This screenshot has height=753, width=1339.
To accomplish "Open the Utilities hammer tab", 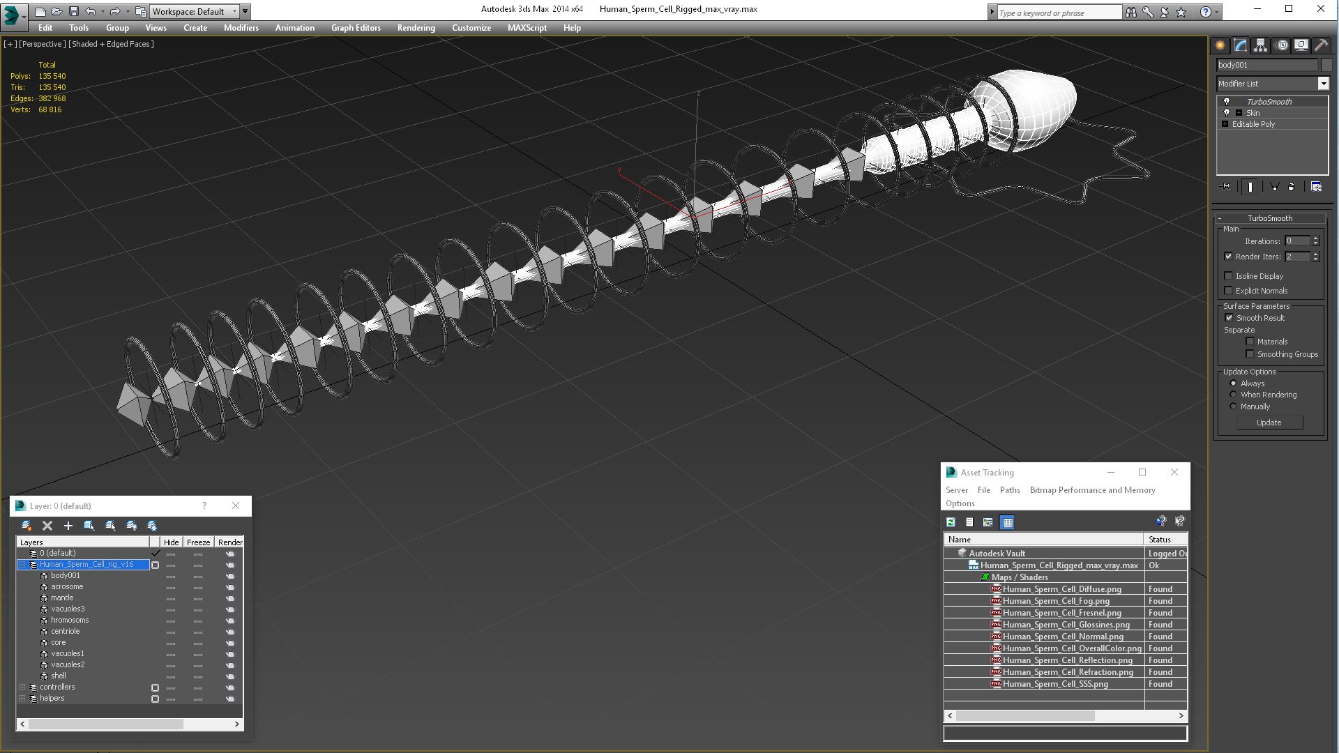I will coord(1321,45).
